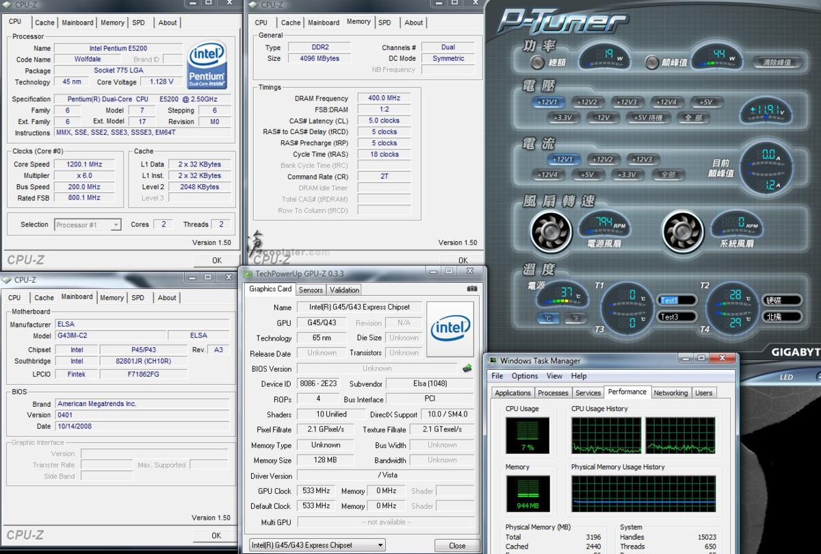Screen dimensions: 821x554
Task: Open the File menu in Task Manager
Action: point(497,376)
